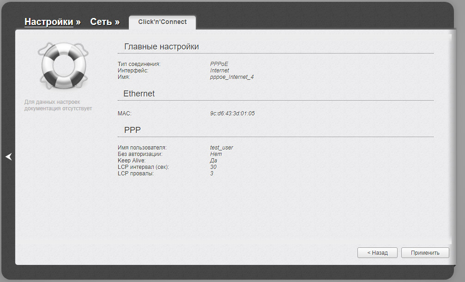Go to Настройки breadcrumb
This screenshot has height=282, width=465.
(48, 22)
